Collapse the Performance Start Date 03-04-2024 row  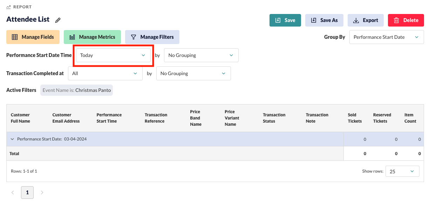(x=12, y=139)
